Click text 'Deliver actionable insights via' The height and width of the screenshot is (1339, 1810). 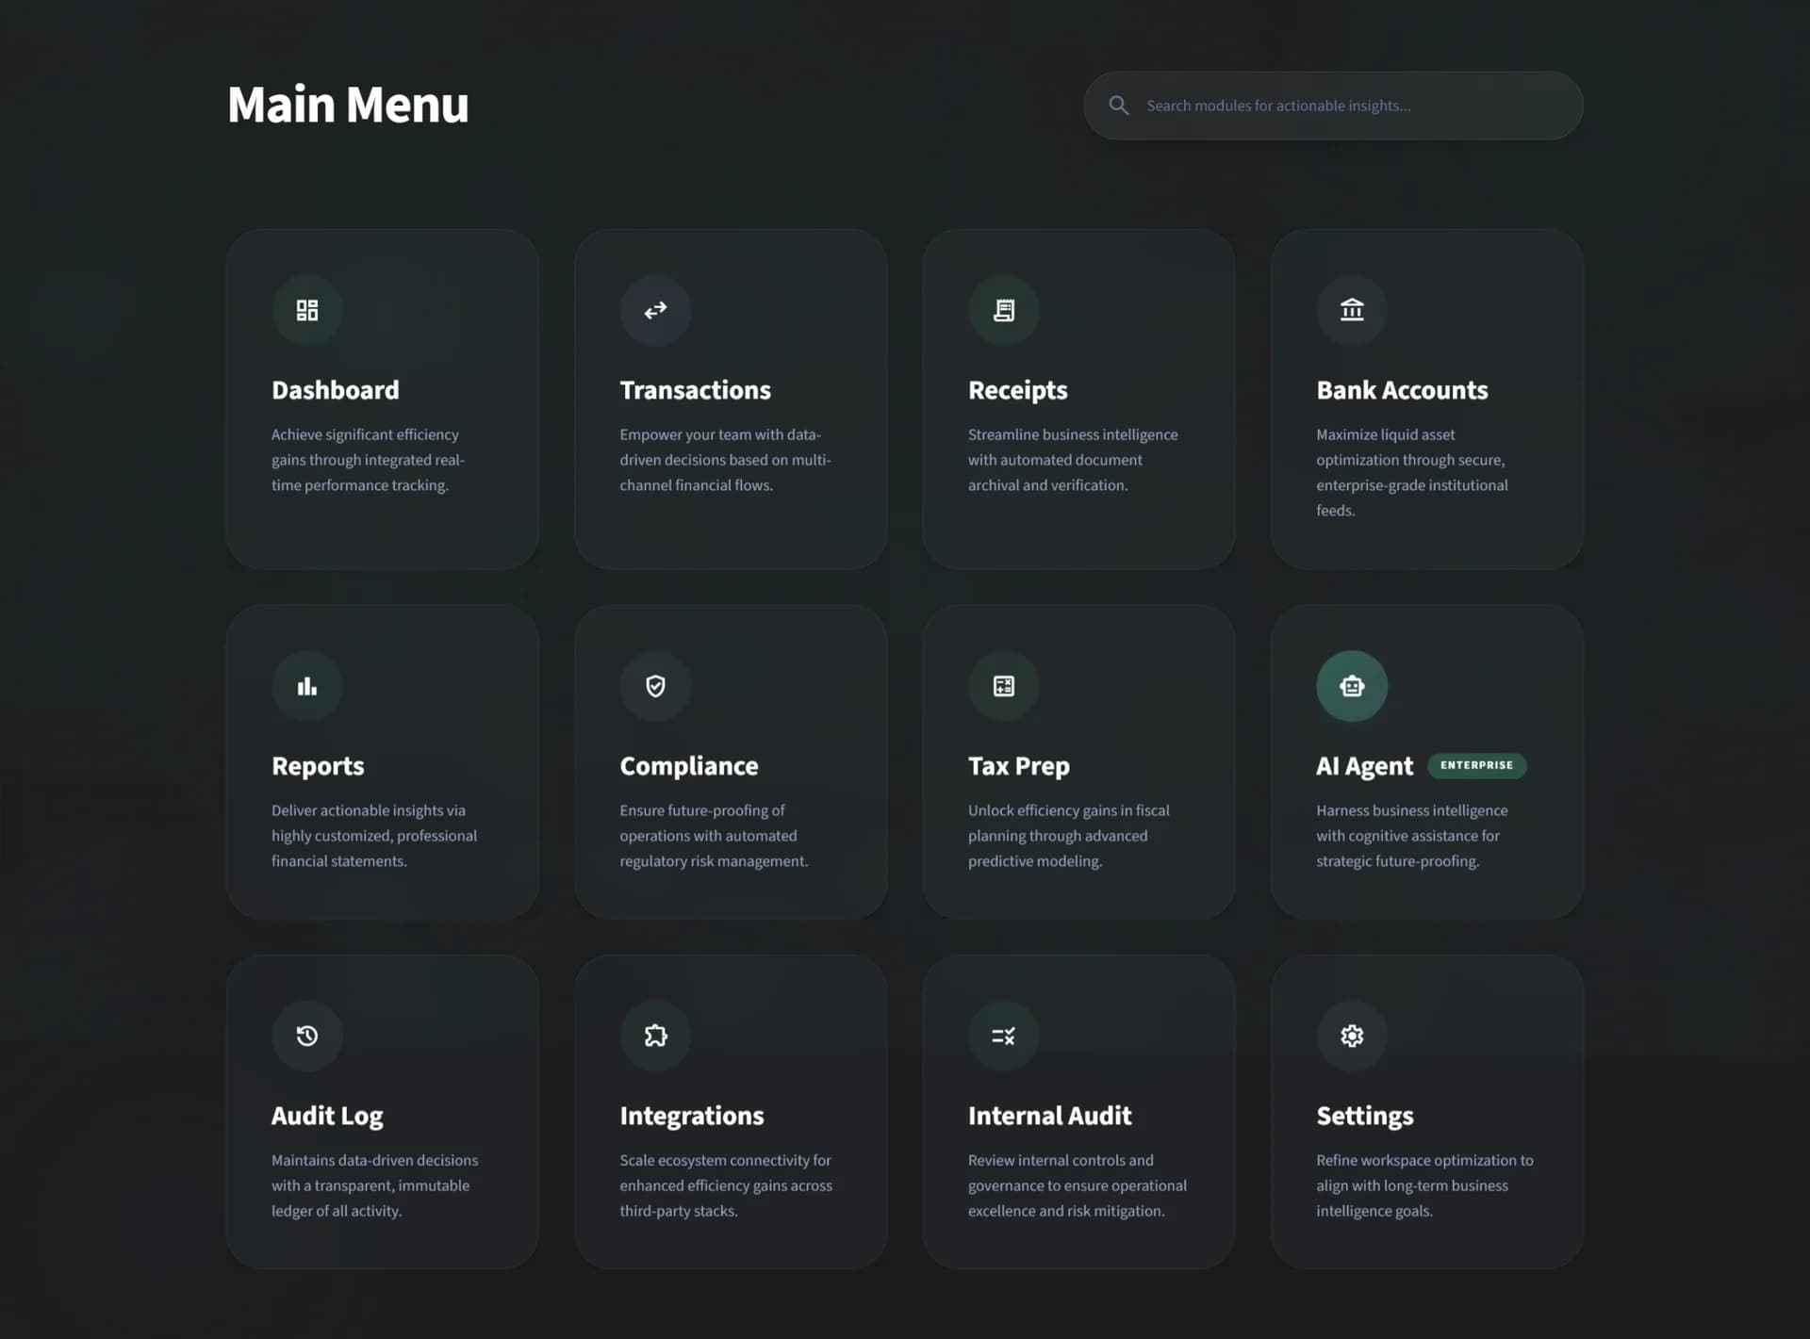pyautogui.click(x=369, y=810)
